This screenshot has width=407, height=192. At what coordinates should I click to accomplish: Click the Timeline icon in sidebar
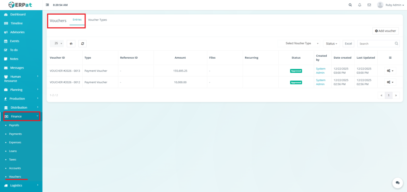tap(6, 23)
